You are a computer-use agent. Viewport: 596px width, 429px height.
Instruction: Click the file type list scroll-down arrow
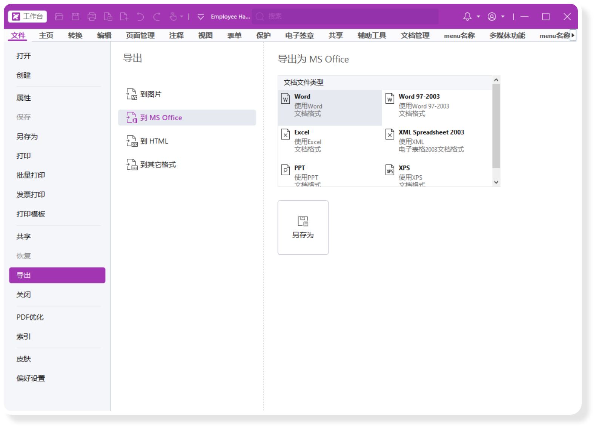tap(496, 182)
